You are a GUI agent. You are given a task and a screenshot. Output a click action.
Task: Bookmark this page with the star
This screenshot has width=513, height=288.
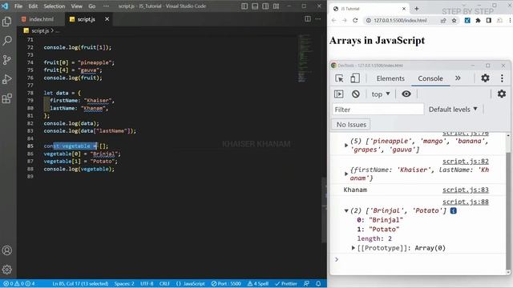pos(454,20)
